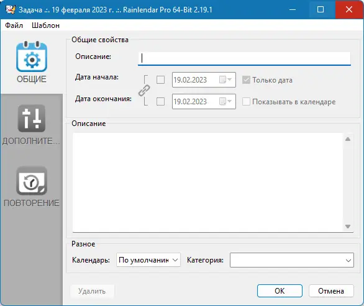Switch to the ДОПОЛНИТЕ... sliders tab icon
The height and width of the screenshot is (306, 364).
point(32,119)
